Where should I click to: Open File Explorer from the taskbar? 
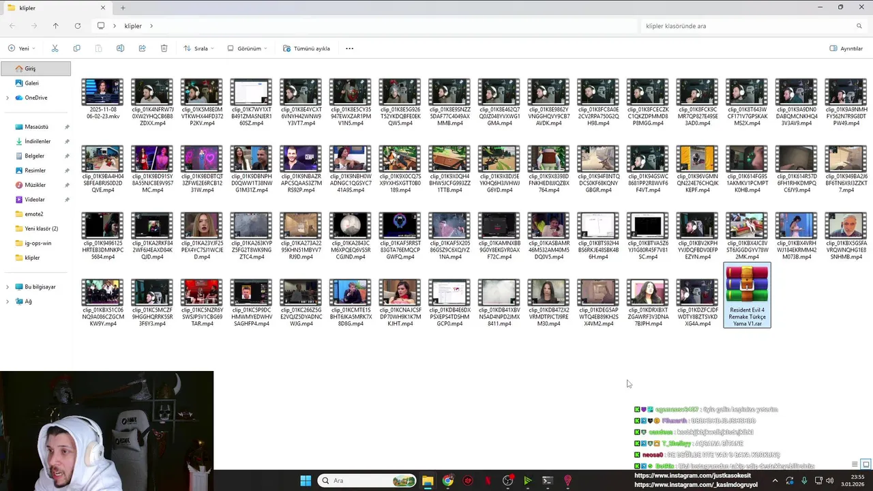428,481
